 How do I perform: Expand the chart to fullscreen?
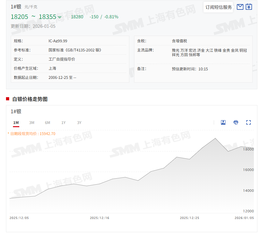249,122
